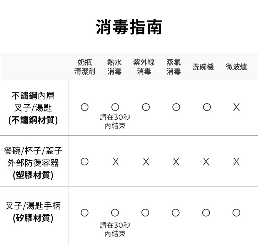Click circle for plastic 奶瓶清潔劑

tap(84, 162)
